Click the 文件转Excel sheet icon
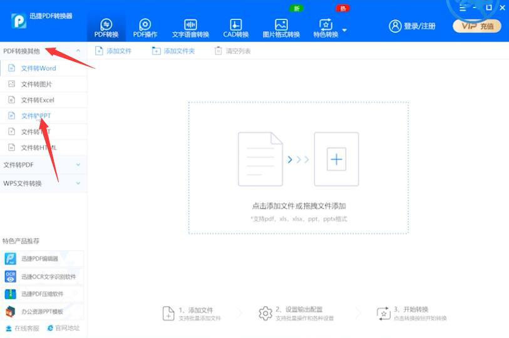The image size is (509, 338). tap(12, 100)
